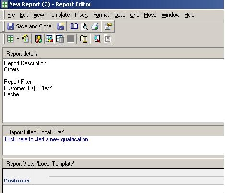
Task: Expand the view mode dropdown arrow
Action: point(18,39)
